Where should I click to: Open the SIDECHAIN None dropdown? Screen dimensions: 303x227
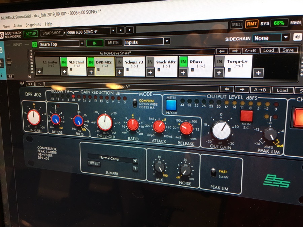point(285,37)
